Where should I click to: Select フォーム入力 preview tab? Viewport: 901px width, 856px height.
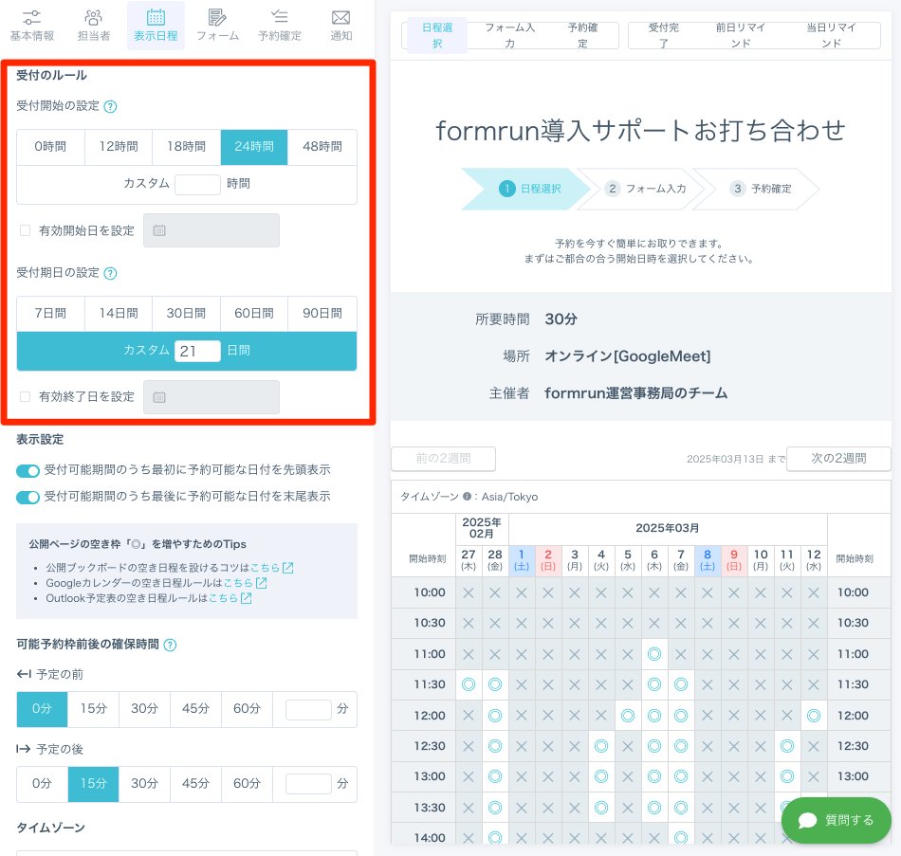pos(509,35)
